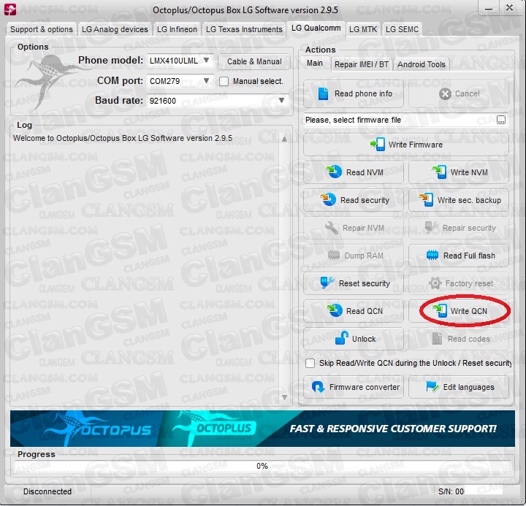Click the Welcome log message line
The width and height of the screenshot is (526, 506).
point(123,138)
